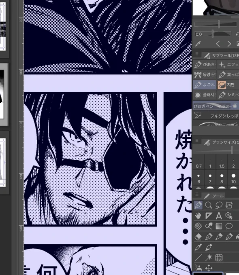Toggle the lock icon on ぴあきペン row
This screenshot has height=275, width=239.
click(235, 106)
